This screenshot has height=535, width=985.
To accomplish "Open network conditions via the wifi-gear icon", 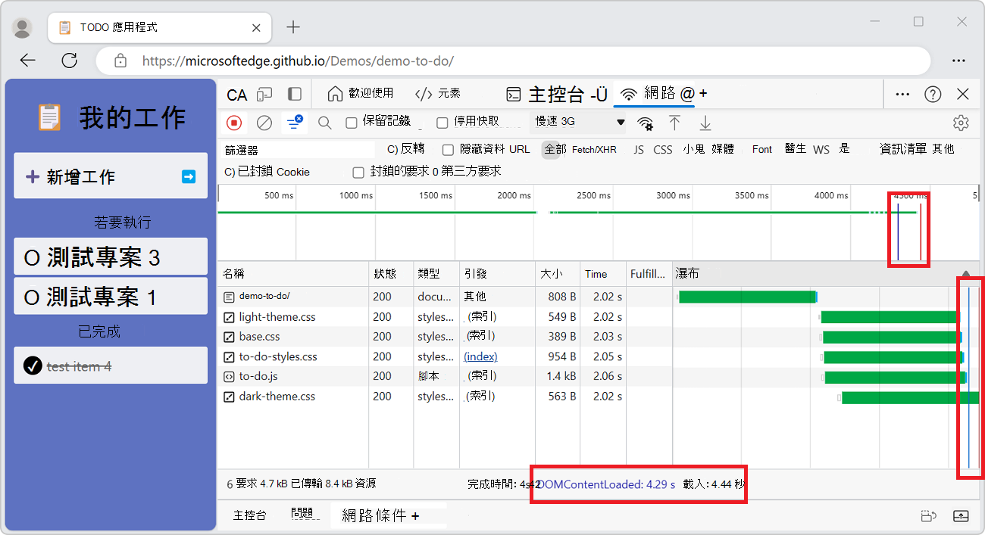I will pyautogui.click(x=645, y=122).
